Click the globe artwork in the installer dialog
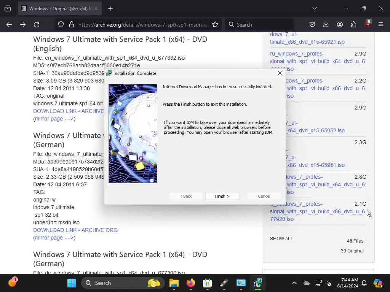Screen dimensions: 390x292 coord(133,133)
